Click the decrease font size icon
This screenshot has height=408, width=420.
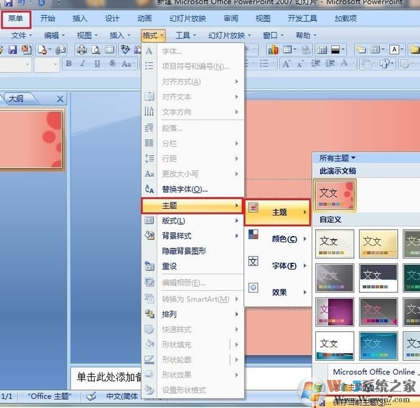(300, 64)
